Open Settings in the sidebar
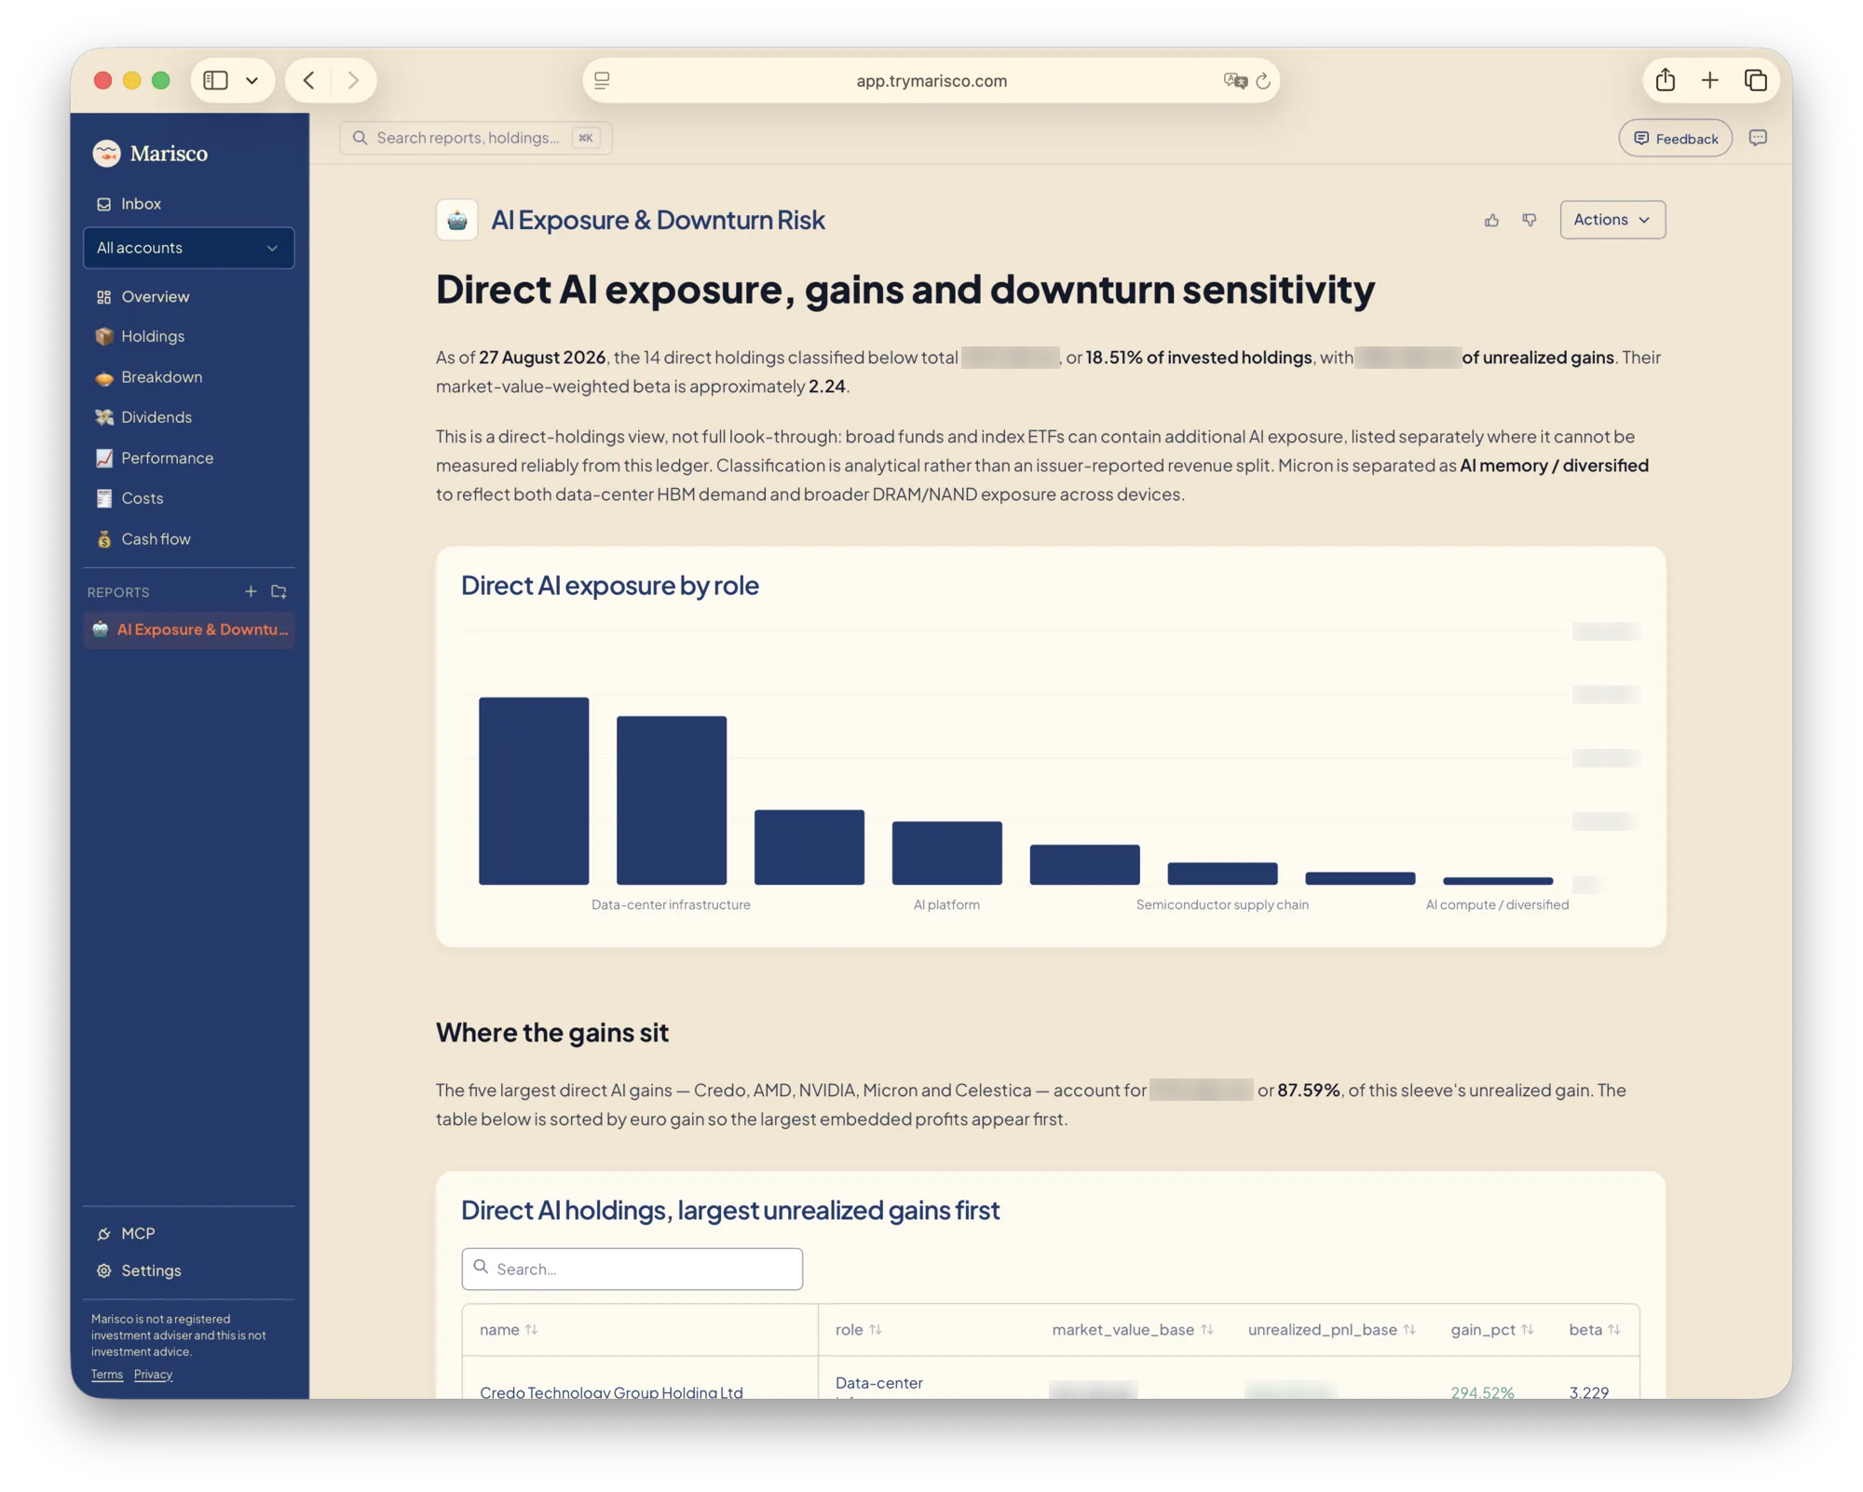This screenshot has height=1492, width=1863. point(188,1270)
